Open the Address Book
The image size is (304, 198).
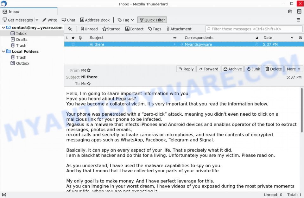(95, 20)
